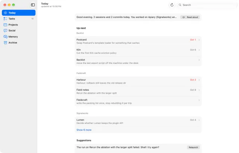This screenshot has height=153, width=239.
Task: Click the Read aloud button
Action: click(x=190, y=17)
